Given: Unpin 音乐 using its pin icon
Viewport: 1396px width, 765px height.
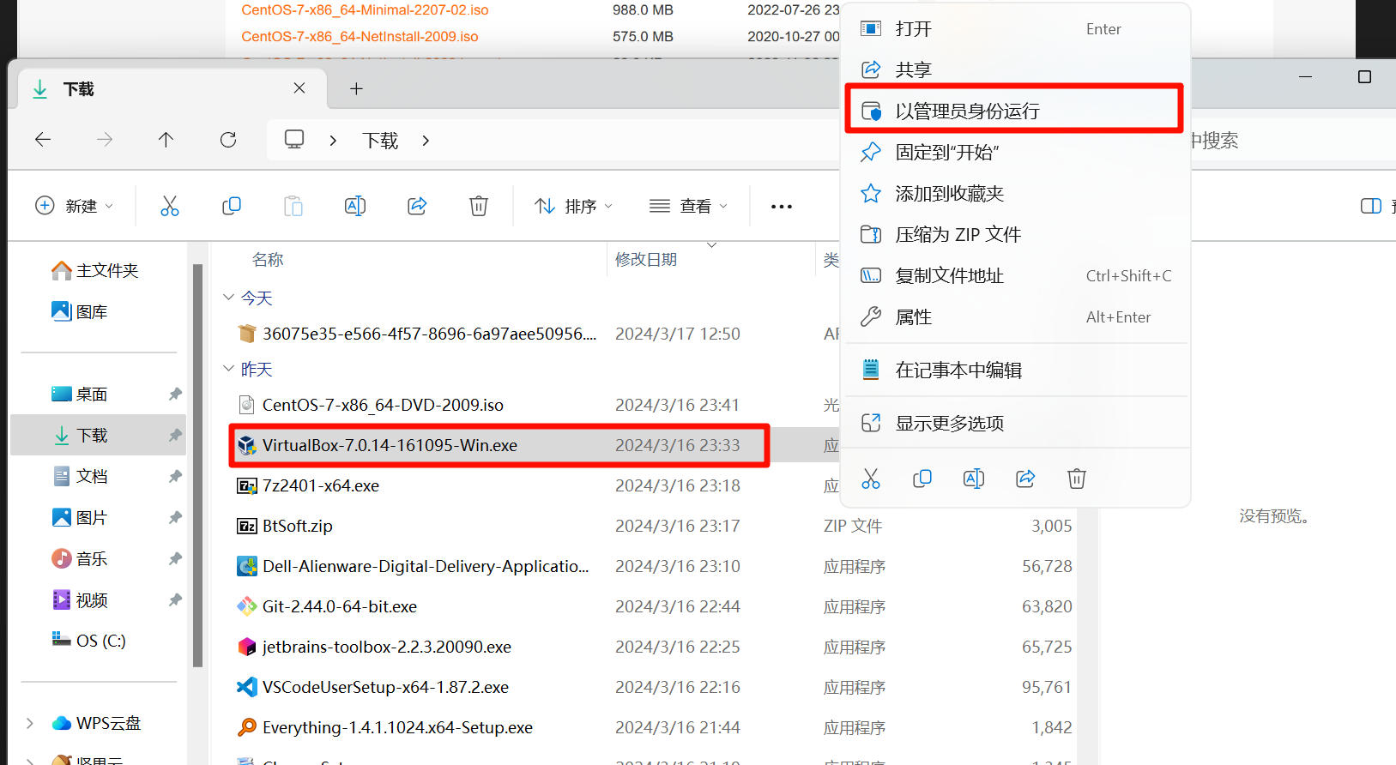Looking at the screenshot, I should tap(175, 558).
